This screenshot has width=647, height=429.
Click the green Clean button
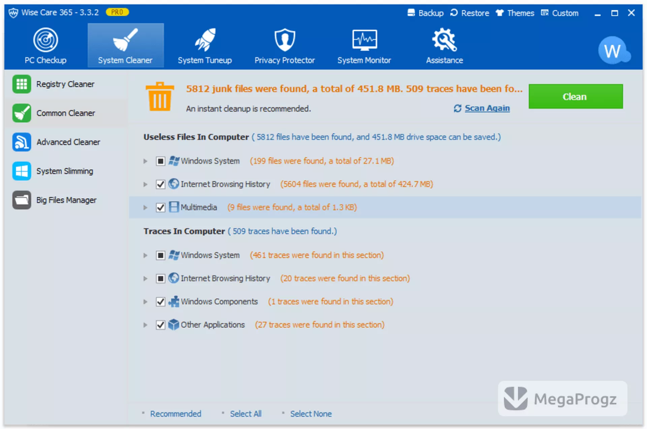(576, 96)
